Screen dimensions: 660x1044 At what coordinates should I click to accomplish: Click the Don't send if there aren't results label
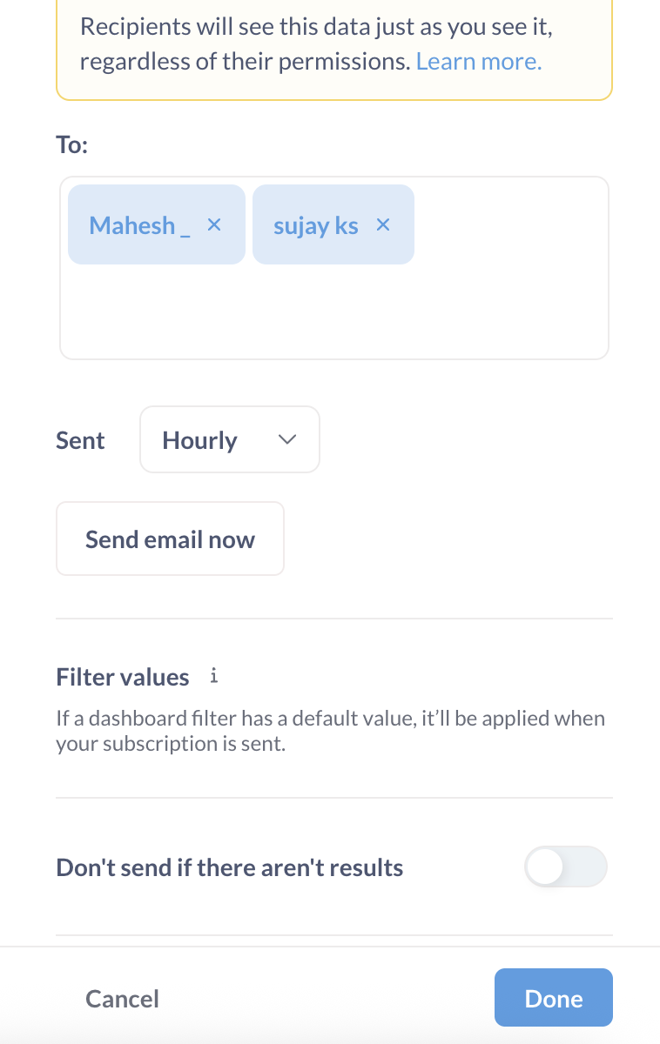pos(229,867)
